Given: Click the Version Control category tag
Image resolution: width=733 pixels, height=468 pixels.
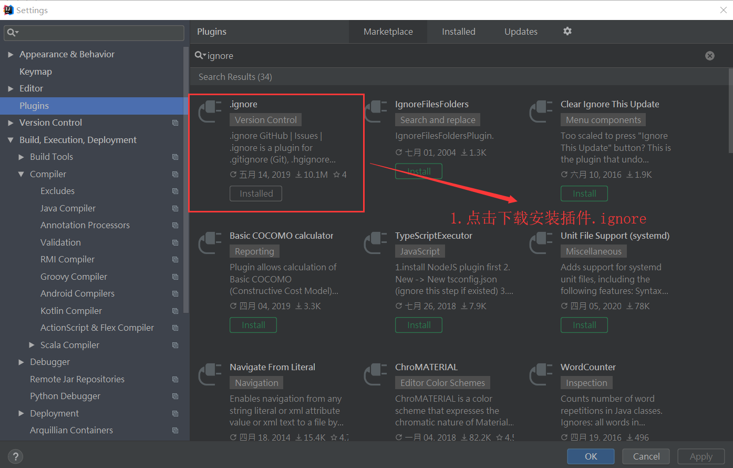Looking at the screenshot, I should [x=266, y=120].
